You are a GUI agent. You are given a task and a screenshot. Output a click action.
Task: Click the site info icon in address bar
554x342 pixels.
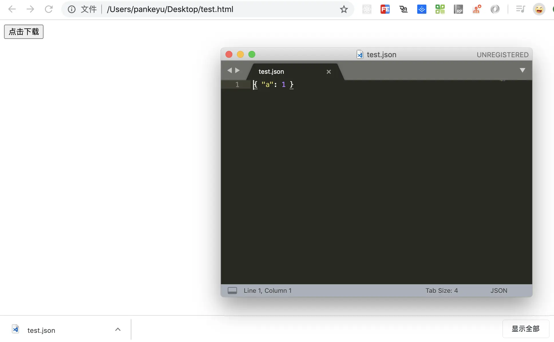tap(72, 9)
